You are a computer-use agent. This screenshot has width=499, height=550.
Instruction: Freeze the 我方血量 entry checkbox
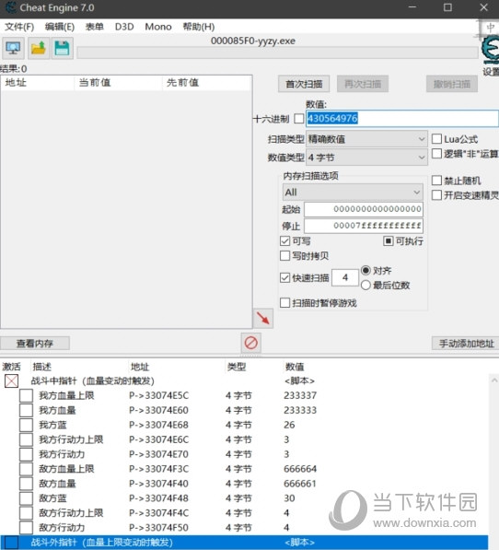27,410
